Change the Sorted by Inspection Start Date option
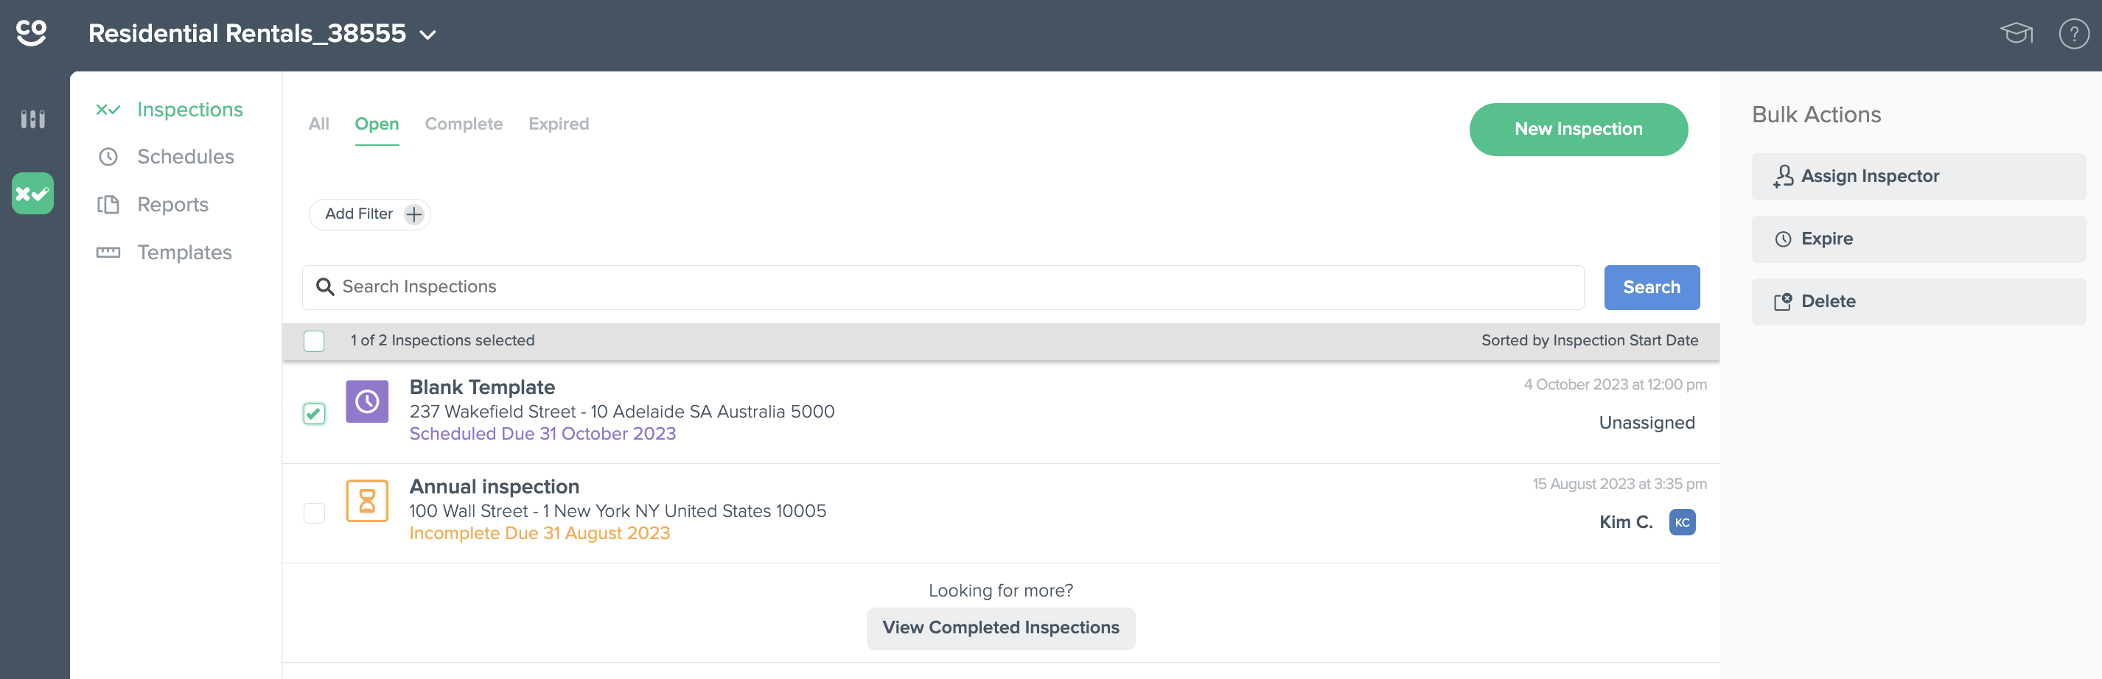 (x=1589, y=340)
